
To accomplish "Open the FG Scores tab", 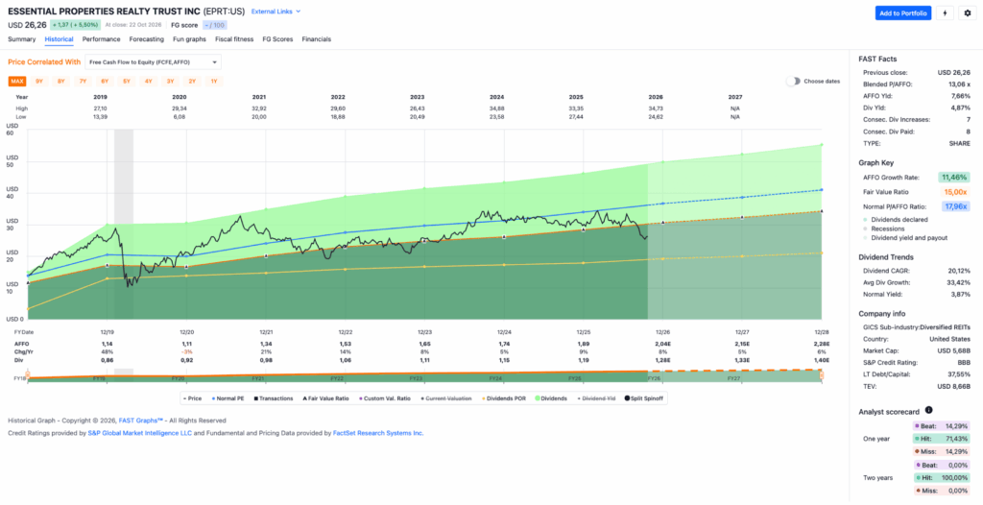I will tap(277, 39).
